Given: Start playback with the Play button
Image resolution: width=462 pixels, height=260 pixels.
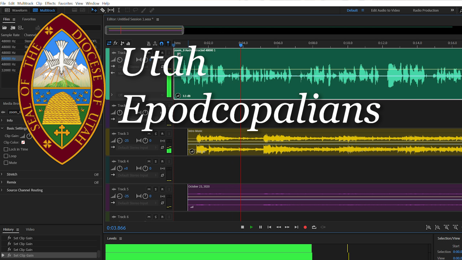Looking at the screenshot, I should [x=251, y=227].
